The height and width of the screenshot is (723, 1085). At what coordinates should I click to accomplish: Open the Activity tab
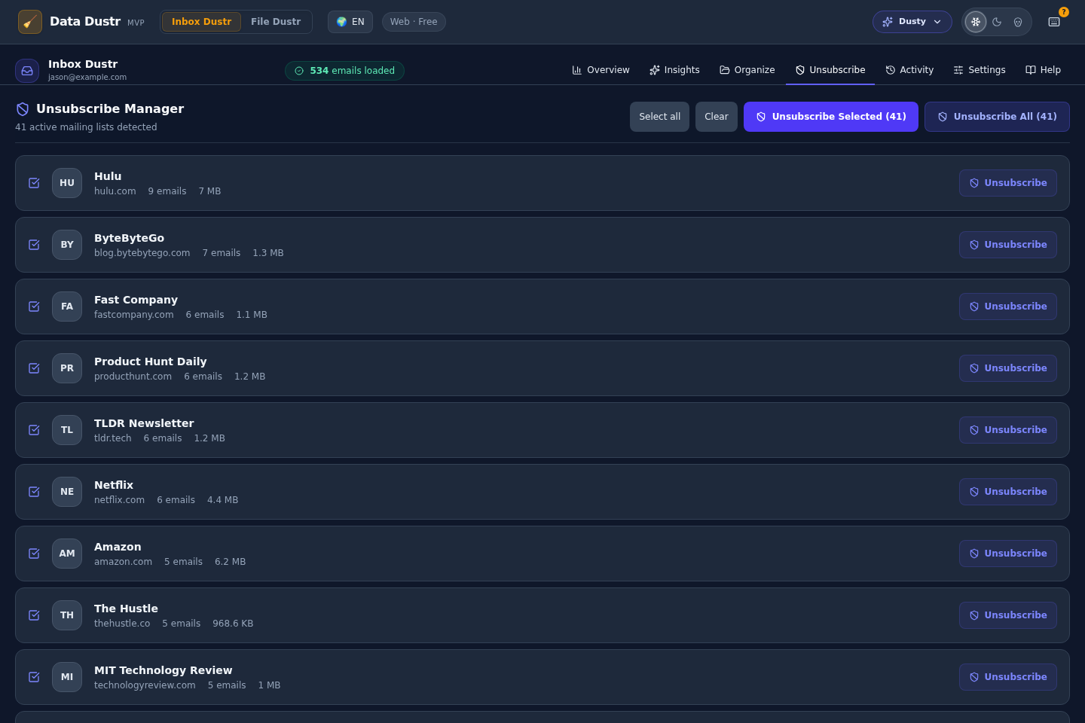tap(909, 70)
